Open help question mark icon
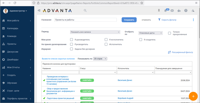 pyautogui.click(x=186, y=11)
